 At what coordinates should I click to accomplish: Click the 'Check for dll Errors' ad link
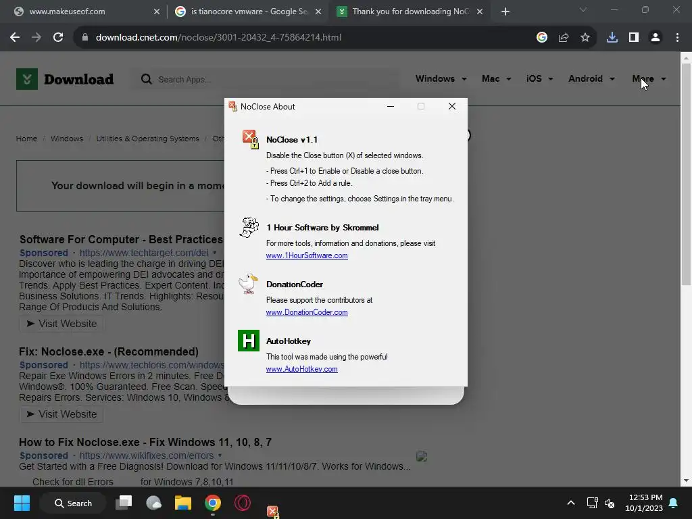[73, 482]
